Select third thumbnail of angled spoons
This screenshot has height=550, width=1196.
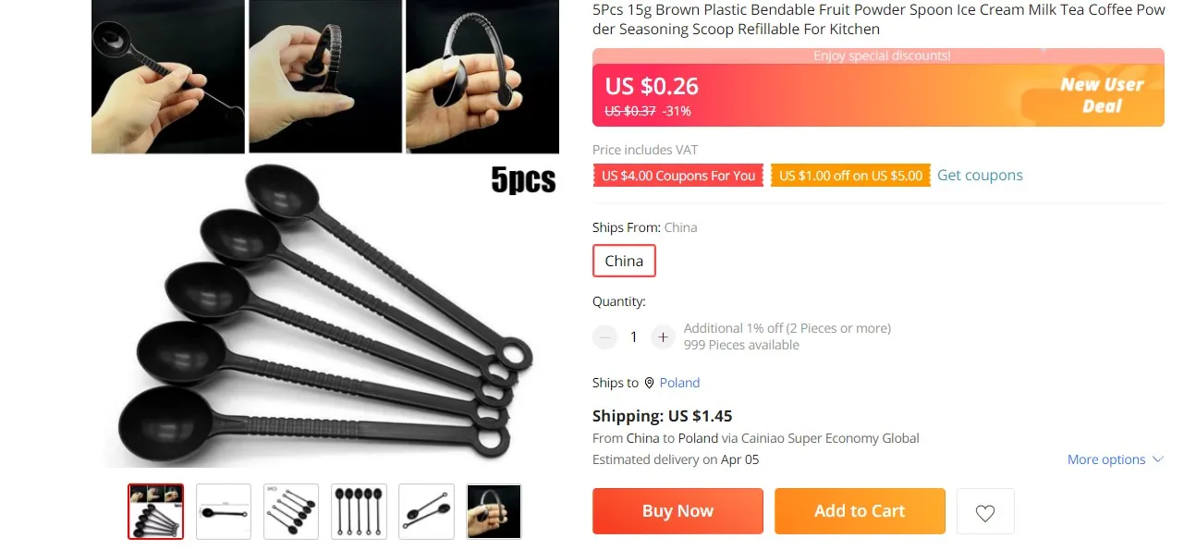click(291, 511)
